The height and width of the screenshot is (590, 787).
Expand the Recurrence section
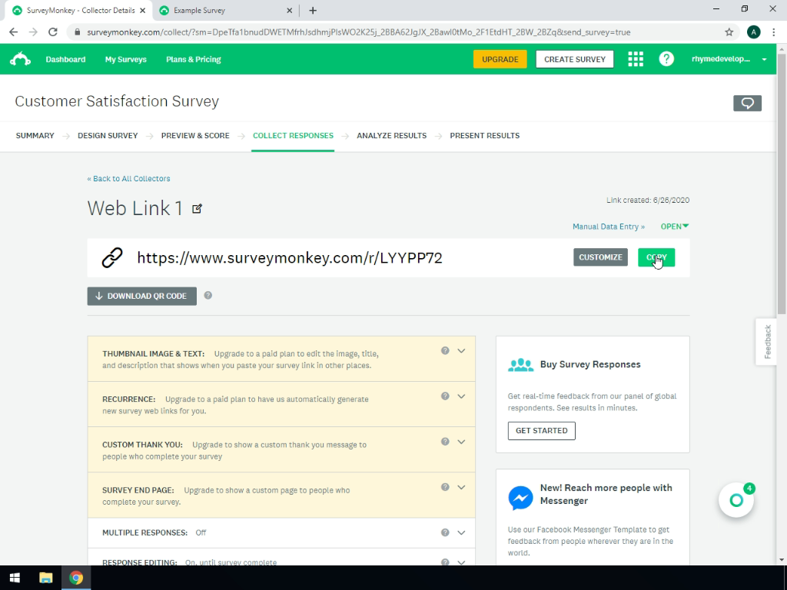click(x=461, y=396)
